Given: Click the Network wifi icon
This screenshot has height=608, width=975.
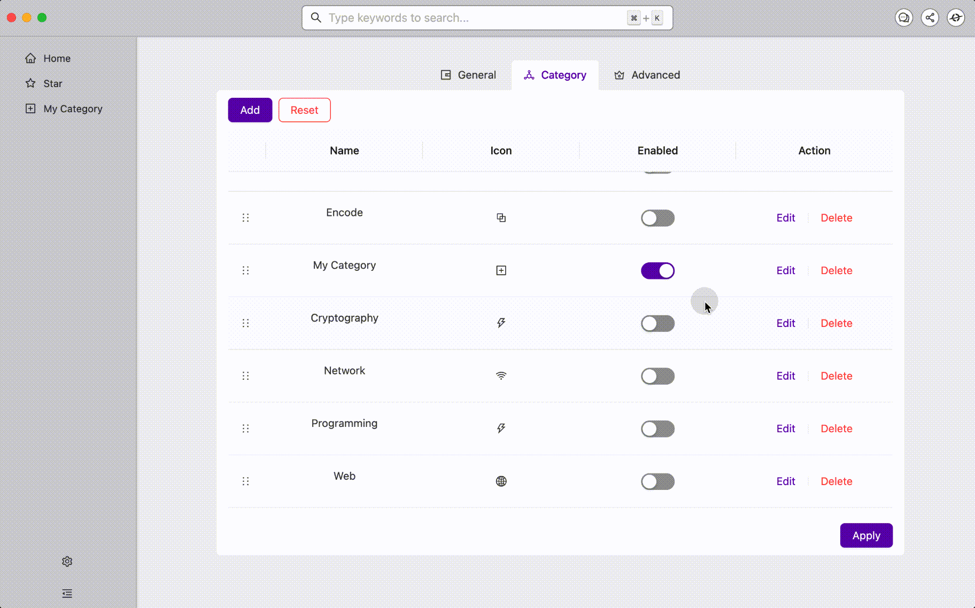Looking at the screenshot, I should [501, 376].
